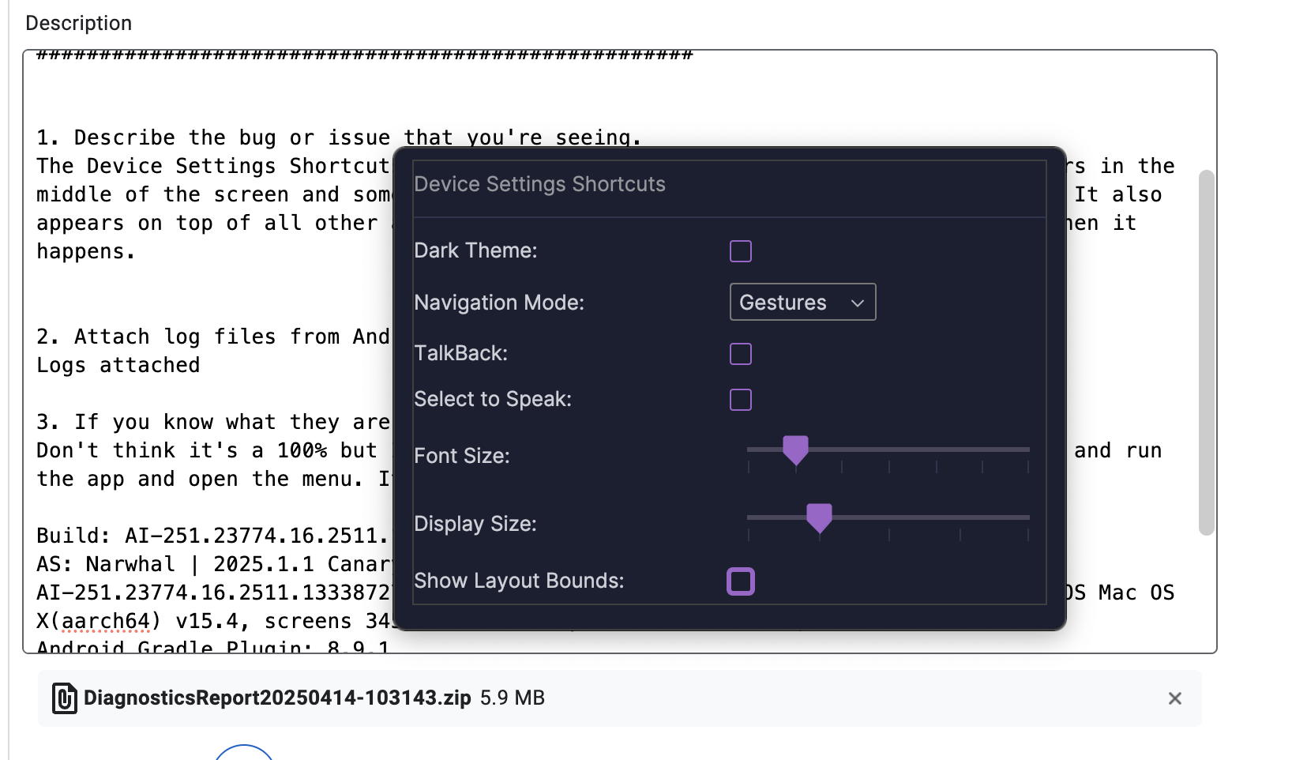Open the Navigation Mode Gestures dropdown
The width and height of the screenshot is (1292, 760).
[x=802, y=302]
